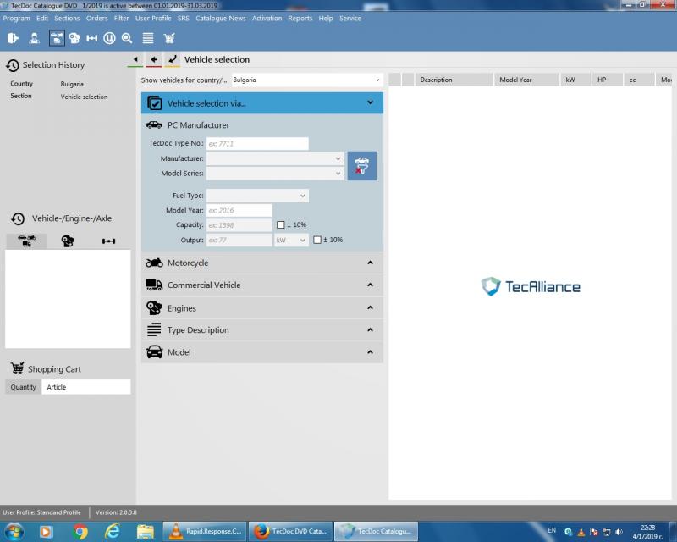This screenshot has height=542, width=677.
Task: Open Windows Explorer from the taskbar
Action: (145, 531)
